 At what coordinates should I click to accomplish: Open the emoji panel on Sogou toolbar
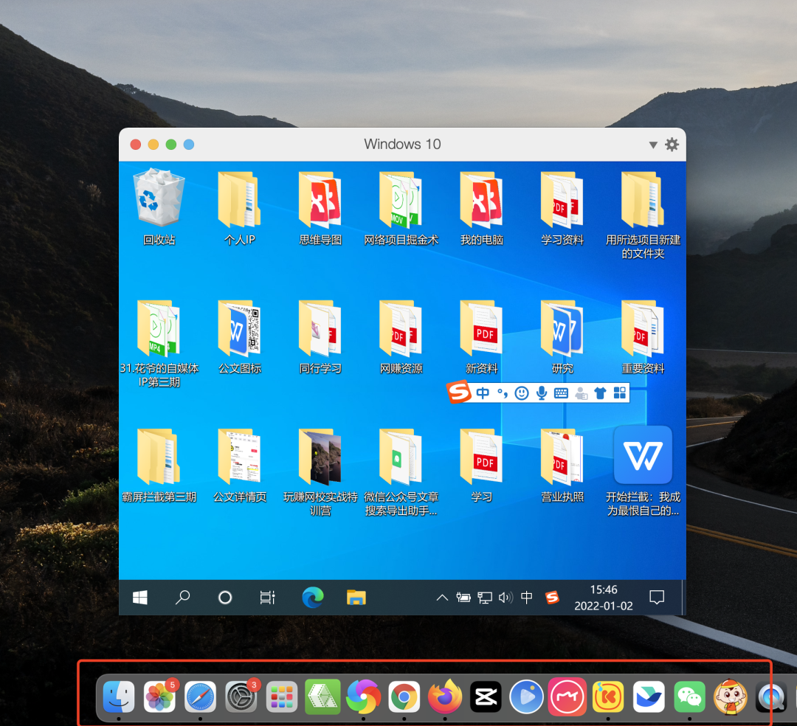(522, 393)
